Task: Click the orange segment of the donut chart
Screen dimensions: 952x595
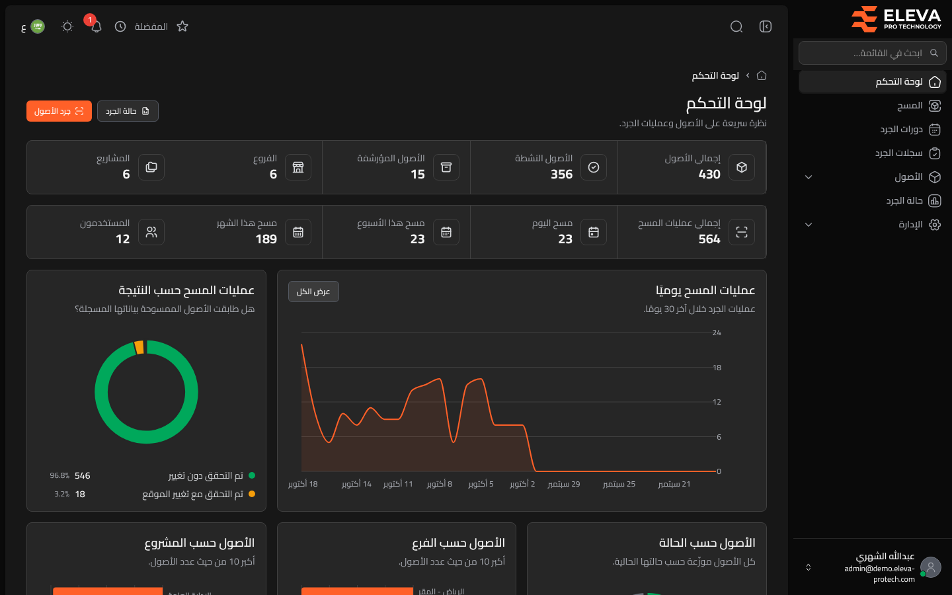Action: pyautogui.click(x=139, y=347)
